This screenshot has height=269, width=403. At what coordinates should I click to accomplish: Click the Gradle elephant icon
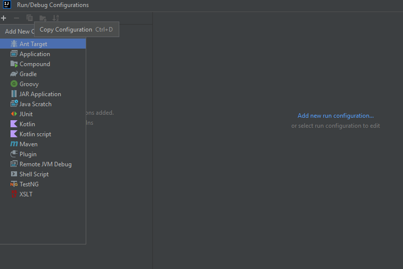[x=14, y=74]
